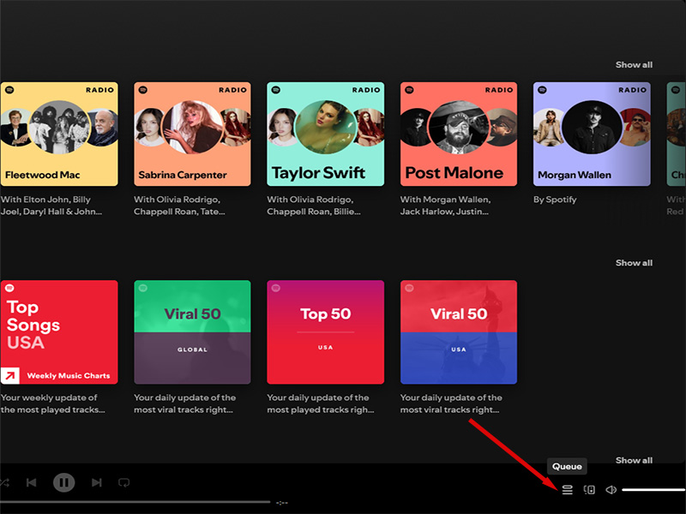Screen dimensions: 686x514
Task: Click description under Viral 50 Global card
Action: (184, 403)
